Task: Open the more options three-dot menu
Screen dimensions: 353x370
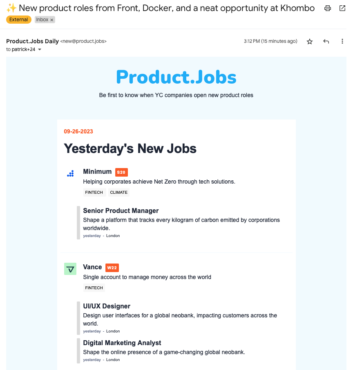Action: point(342,41)
